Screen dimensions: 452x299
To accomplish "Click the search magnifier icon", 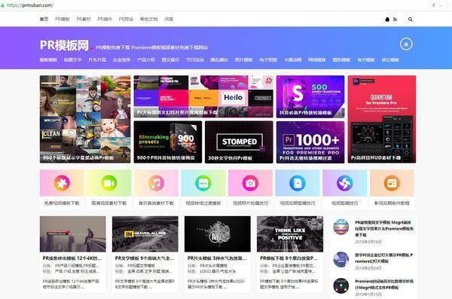I will coord(411,20).
